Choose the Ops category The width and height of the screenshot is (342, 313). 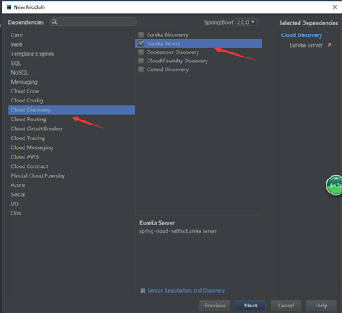pyautogui.click(x=71, y=213)
